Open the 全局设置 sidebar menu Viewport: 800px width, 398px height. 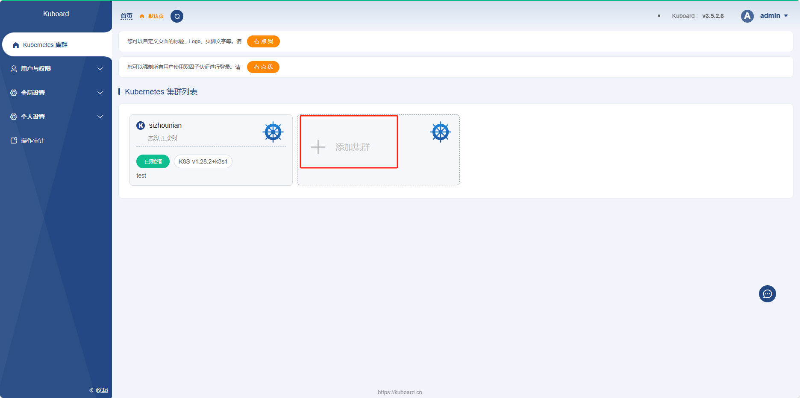point(56,93)
